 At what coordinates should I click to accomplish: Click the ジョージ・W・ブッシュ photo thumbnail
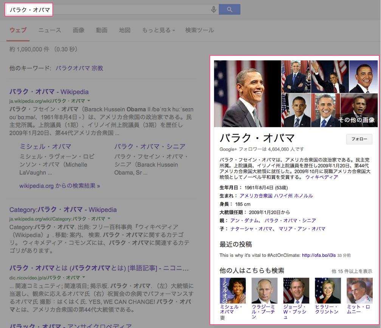tap(296, 290)
